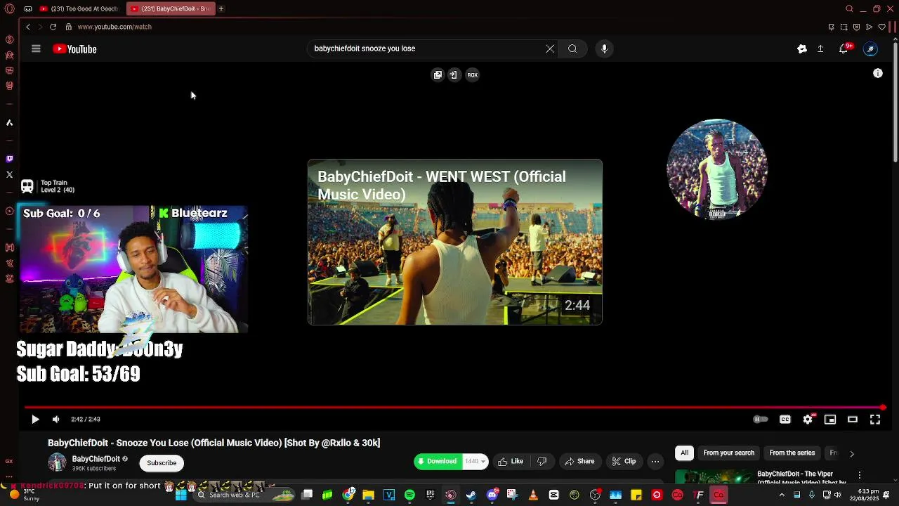Open the YouTube notifications bell
899x506 pixels.
(844, 48)
